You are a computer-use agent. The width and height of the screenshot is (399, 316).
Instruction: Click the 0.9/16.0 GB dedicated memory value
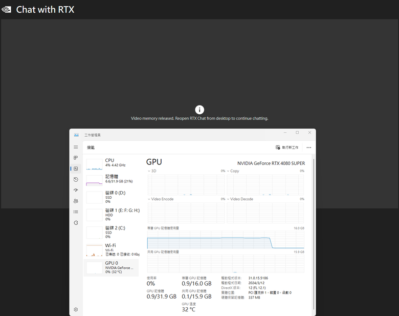(x=197, y=284)
